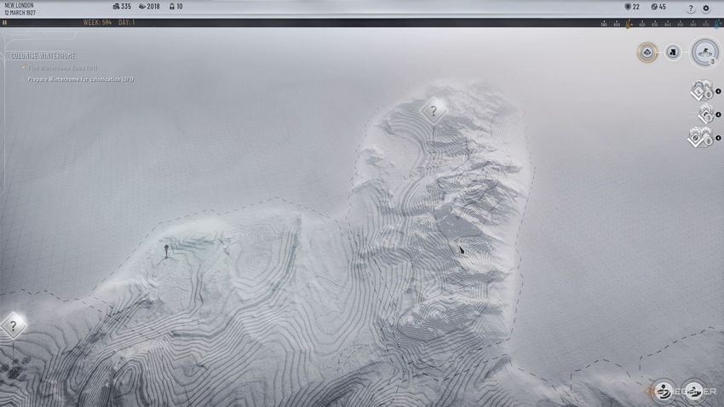Expand the second resource stack arrow
Image resolution: width=724 pixels, height=407 pixels.
click(718, 114)
